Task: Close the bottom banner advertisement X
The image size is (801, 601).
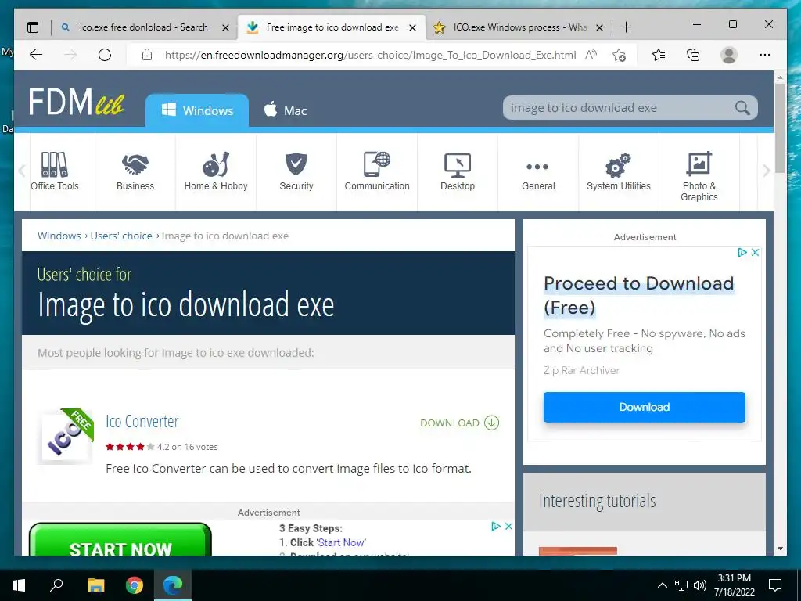Action: (x=508, y=527)
